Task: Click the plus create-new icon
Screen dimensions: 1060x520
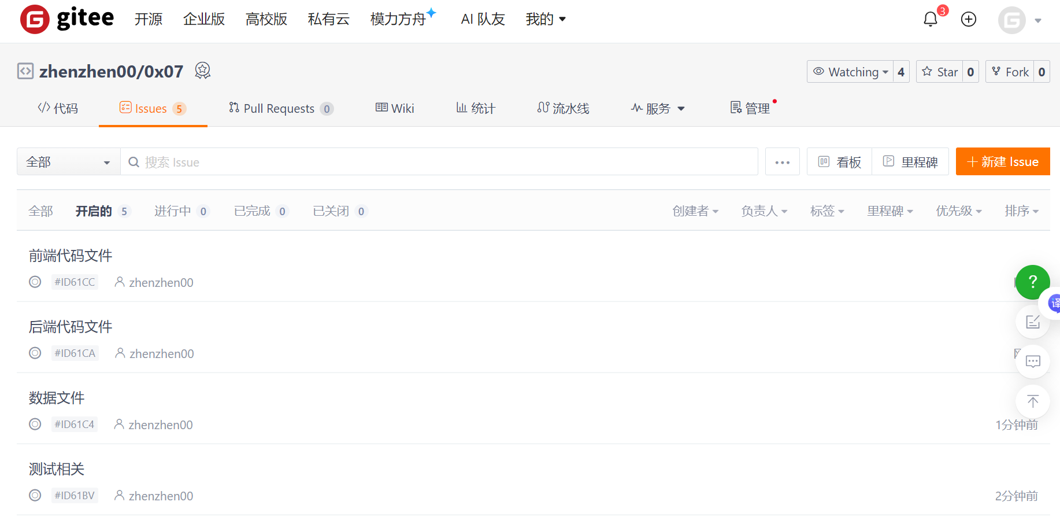Action: (969, 19)
